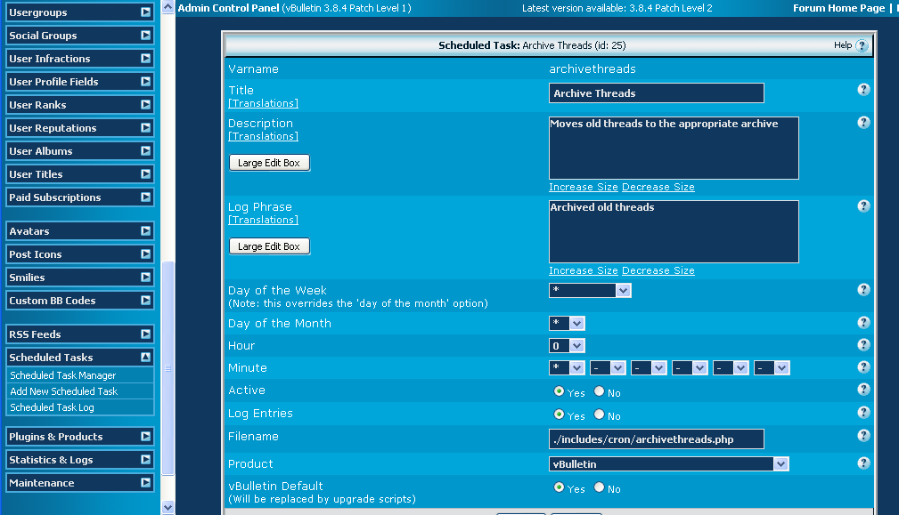Click help icon beside Log Phrase field

point(863,206)
